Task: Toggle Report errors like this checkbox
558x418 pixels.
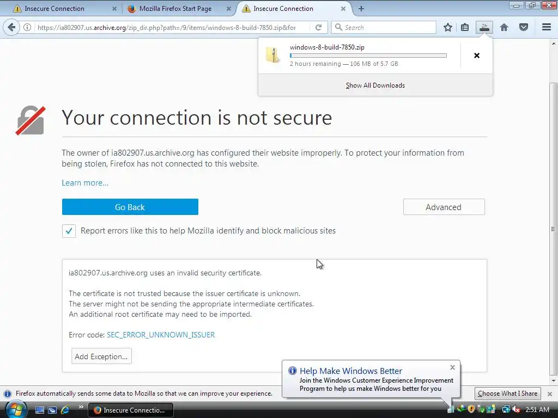Action: pos(69,231)
